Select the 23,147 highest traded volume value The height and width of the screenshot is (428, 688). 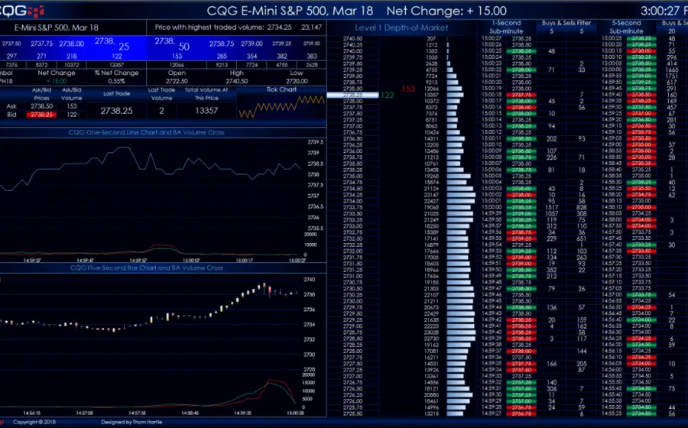pos(312,28)
